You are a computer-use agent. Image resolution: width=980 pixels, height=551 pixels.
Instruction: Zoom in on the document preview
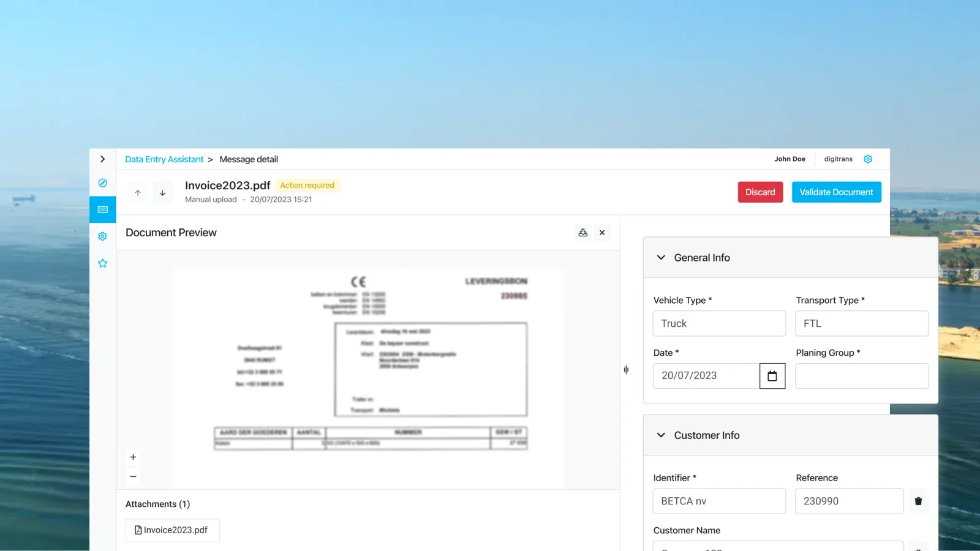(133, 457)
